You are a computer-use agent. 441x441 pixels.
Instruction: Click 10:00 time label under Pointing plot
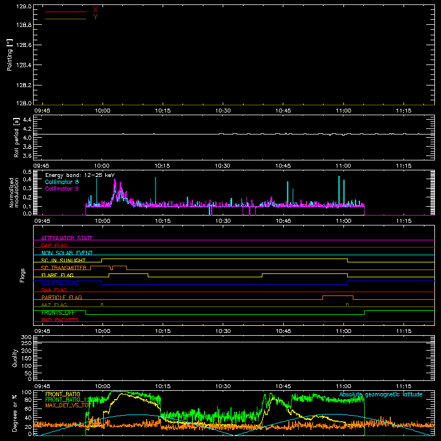click(x=103, y=111)
